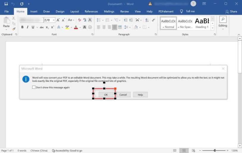This screenshot has width=242, height=153.
Task: Click the Save icon in title bar
Action: pyautogui.click(x=6, y=4)
